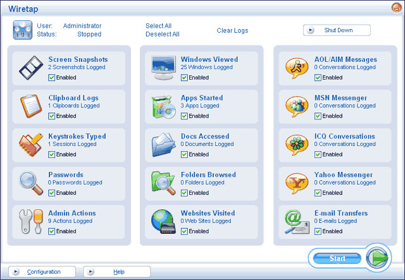The image size is (405, 280).
Task: Disable ICQ Conversations Enabled checkbox
Action: pos(318,154)
